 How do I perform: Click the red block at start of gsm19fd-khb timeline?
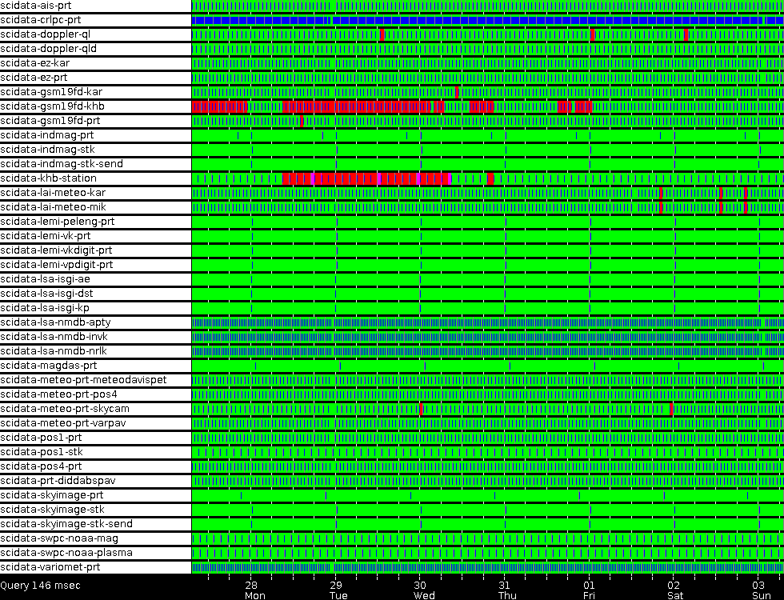click(219, 106)
